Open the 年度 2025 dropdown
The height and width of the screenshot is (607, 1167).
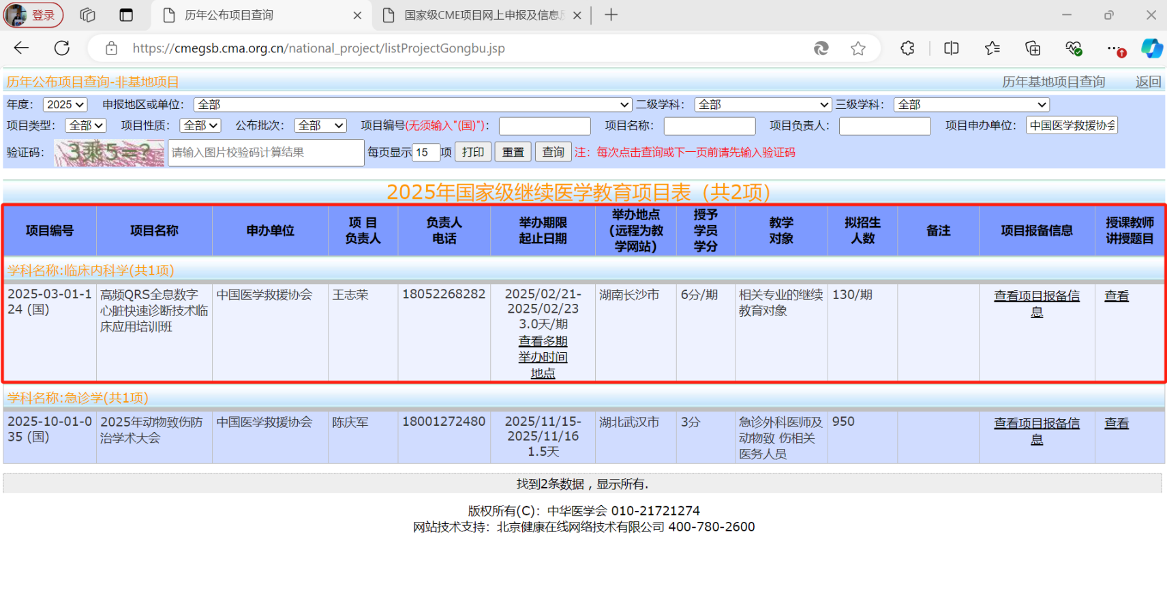[x=65, y=104]
